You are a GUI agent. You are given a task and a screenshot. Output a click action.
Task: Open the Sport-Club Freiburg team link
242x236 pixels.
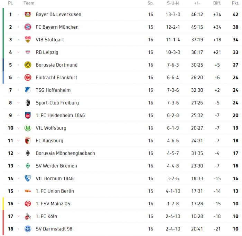tap(57, 103)
